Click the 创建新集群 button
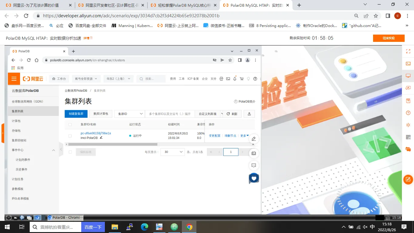 [76, 114]
